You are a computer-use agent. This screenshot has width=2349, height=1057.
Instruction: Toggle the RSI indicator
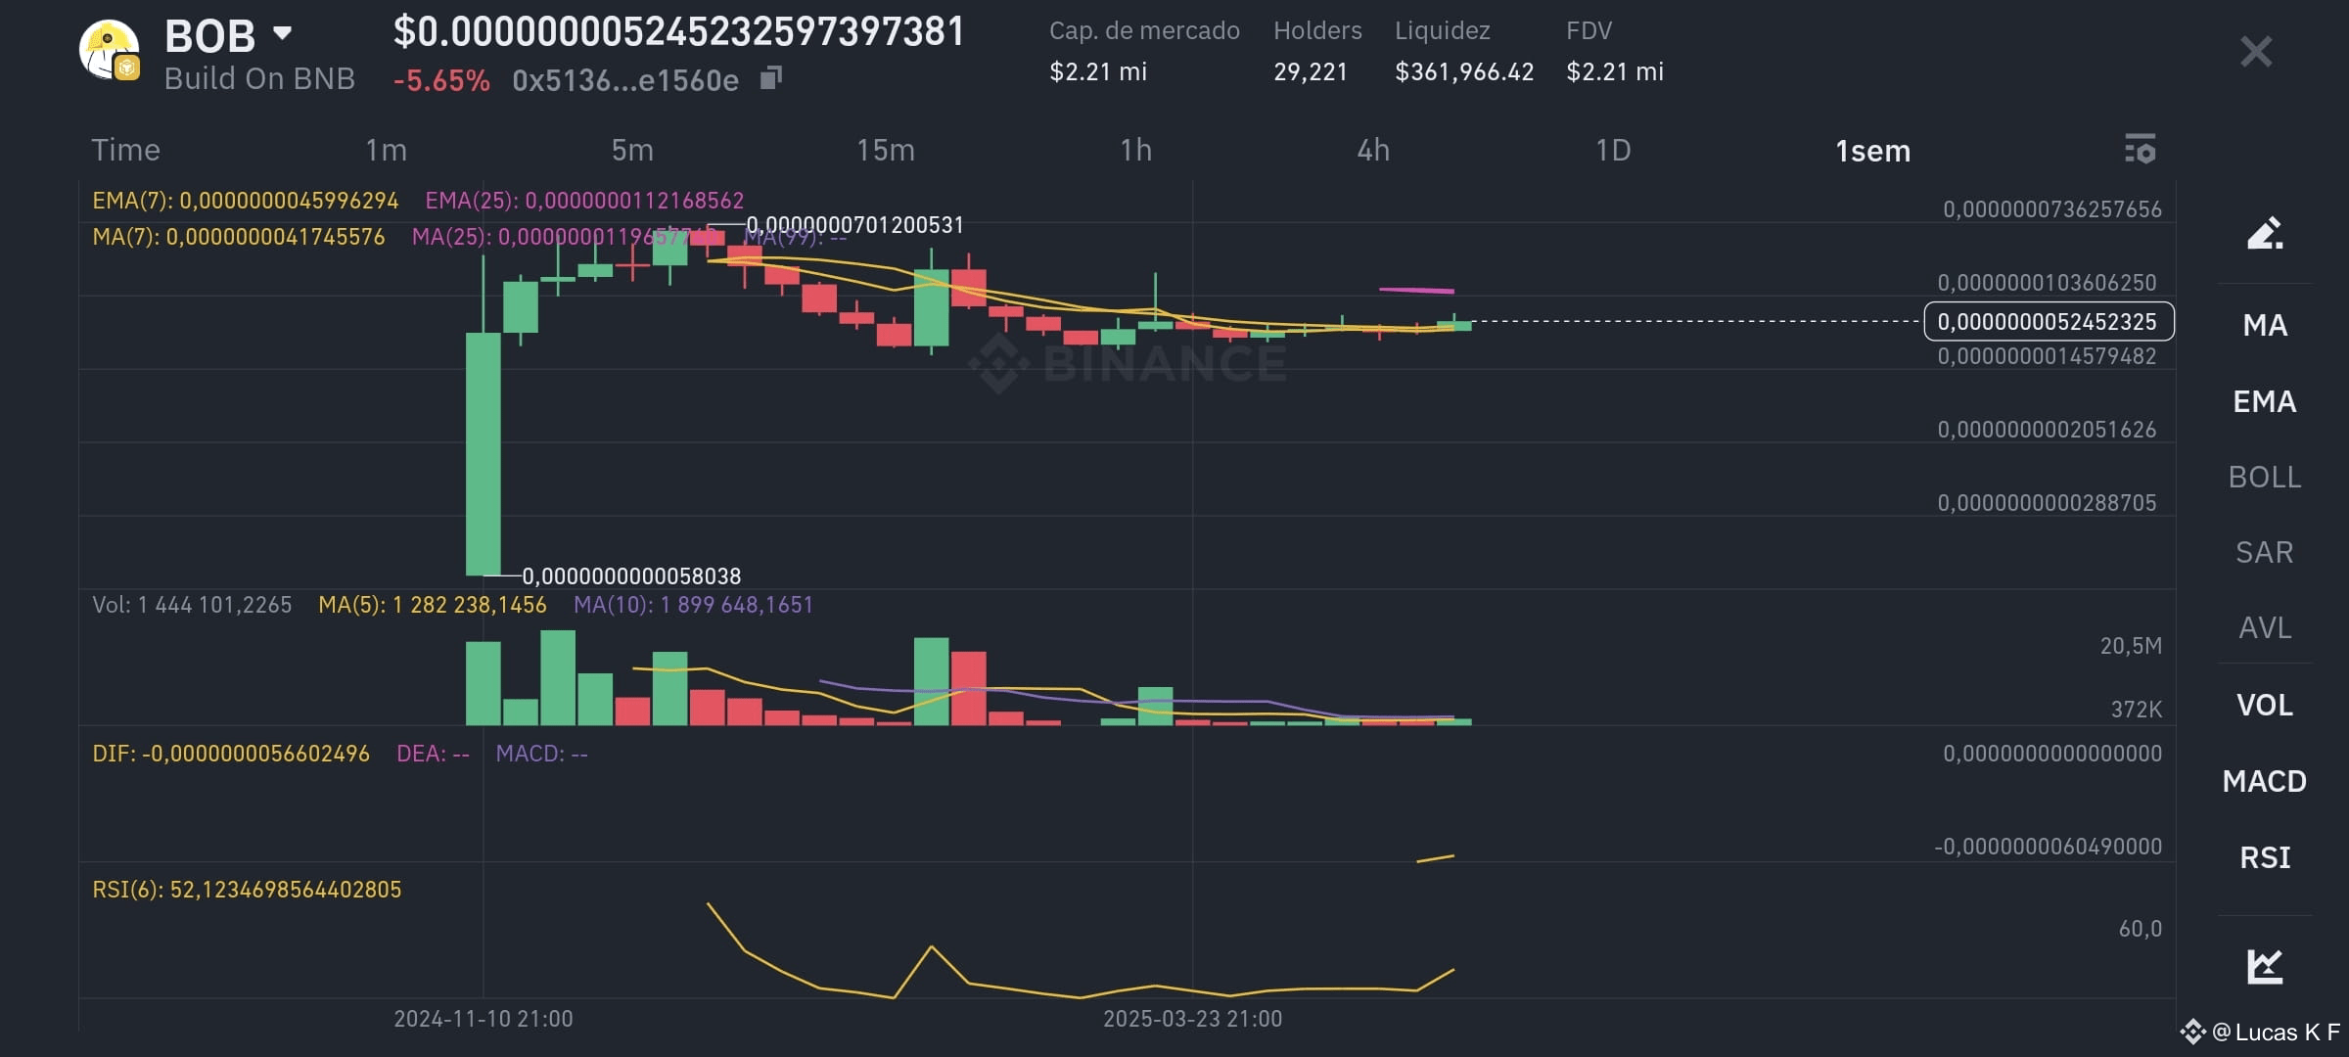pyautogui.click(x=2265, y=857)
